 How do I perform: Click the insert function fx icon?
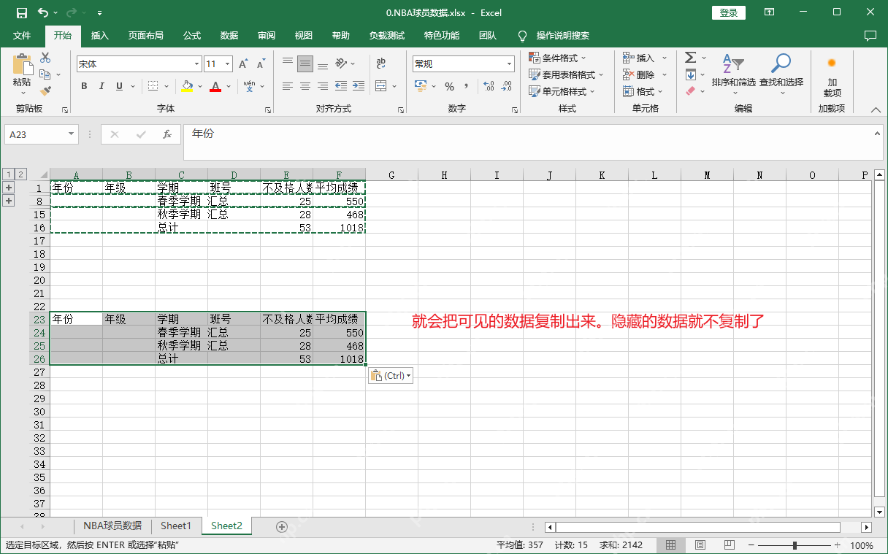(x=167, y=134)
